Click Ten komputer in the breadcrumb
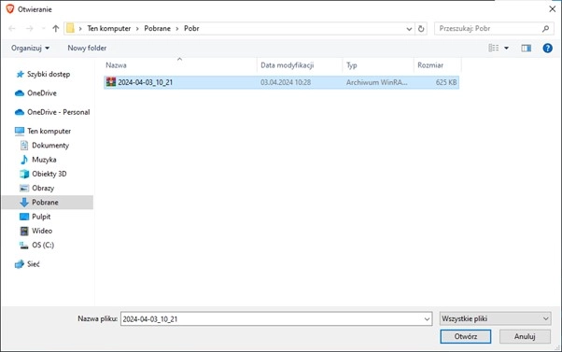Screen dimensions: 562x352 pos(109,28)
